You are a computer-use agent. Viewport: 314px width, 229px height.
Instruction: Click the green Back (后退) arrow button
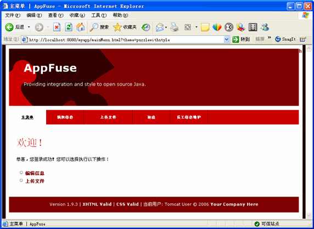[9, 27]
